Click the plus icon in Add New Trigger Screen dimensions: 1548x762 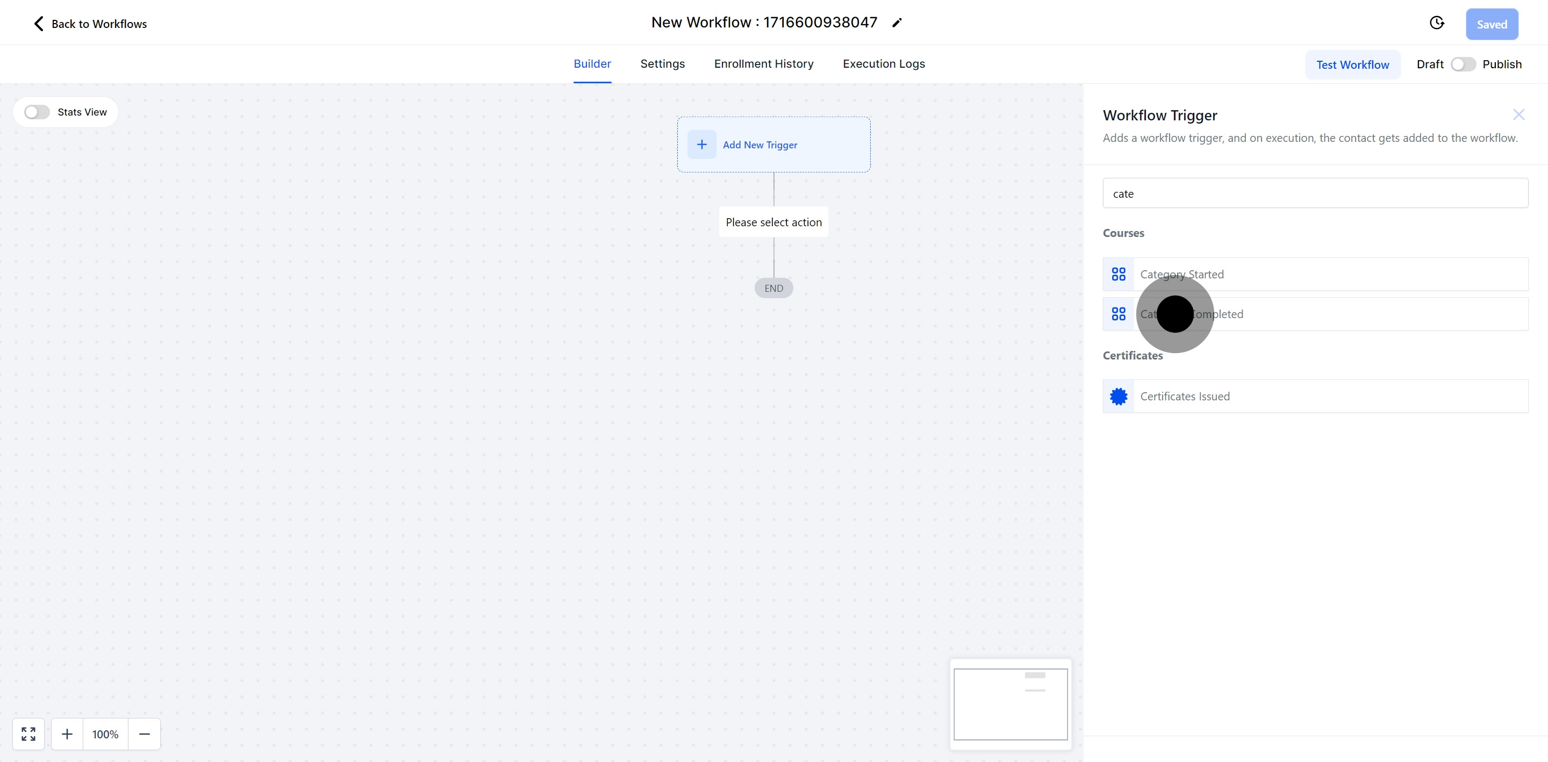tap(701, 144)
